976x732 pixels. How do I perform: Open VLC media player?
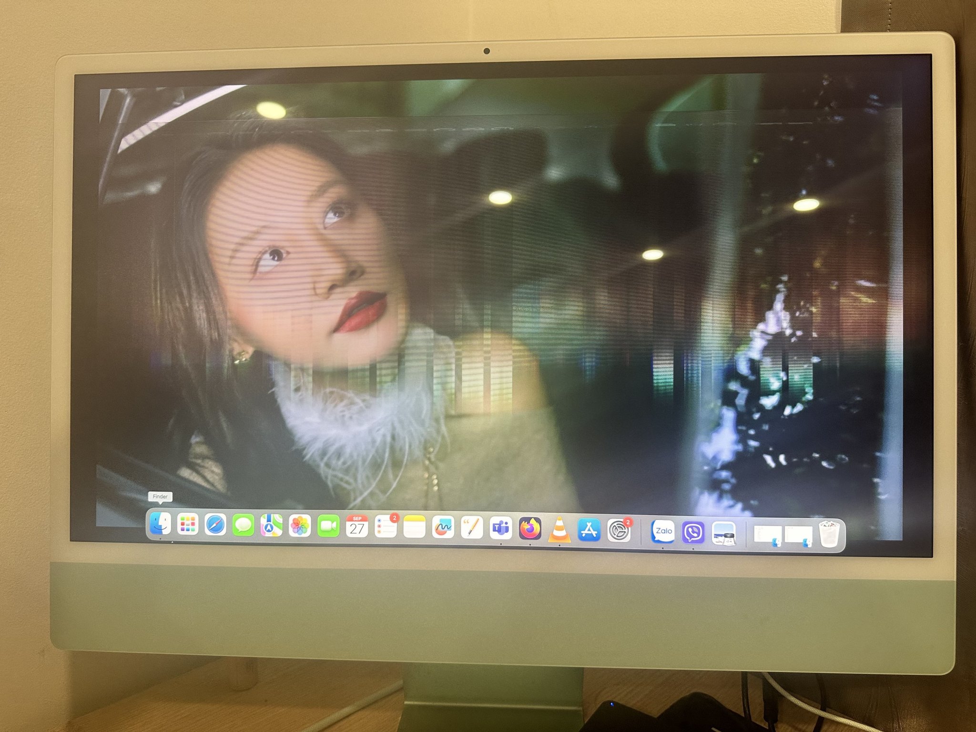click(559, 530)
